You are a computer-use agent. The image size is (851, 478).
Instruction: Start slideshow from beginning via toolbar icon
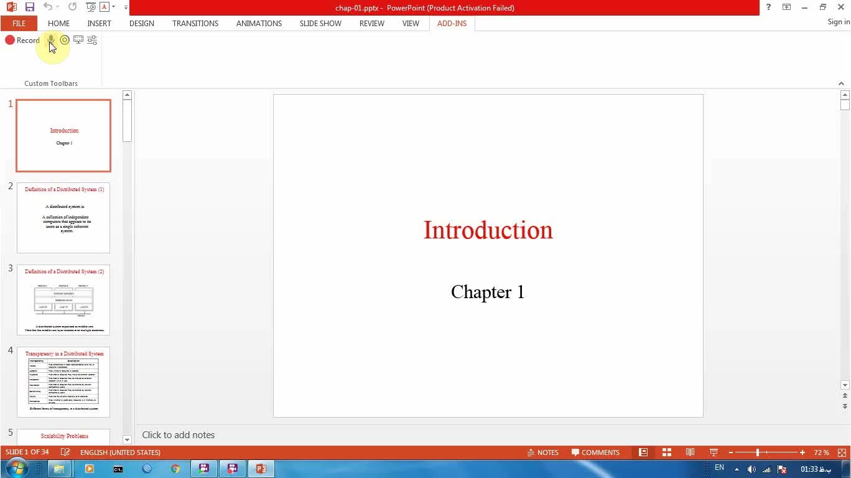pyautogui.click(x=91, y=7)
